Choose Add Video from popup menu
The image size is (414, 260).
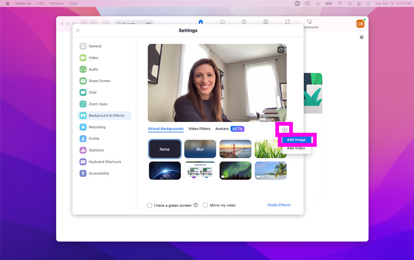click(x=296, y=148)
